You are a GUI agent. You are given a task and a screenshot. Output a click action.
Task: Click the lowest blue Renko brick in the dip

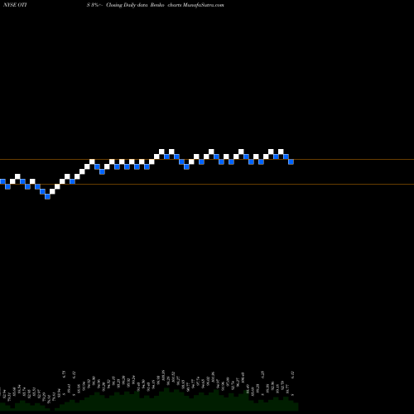coord(47,196)
